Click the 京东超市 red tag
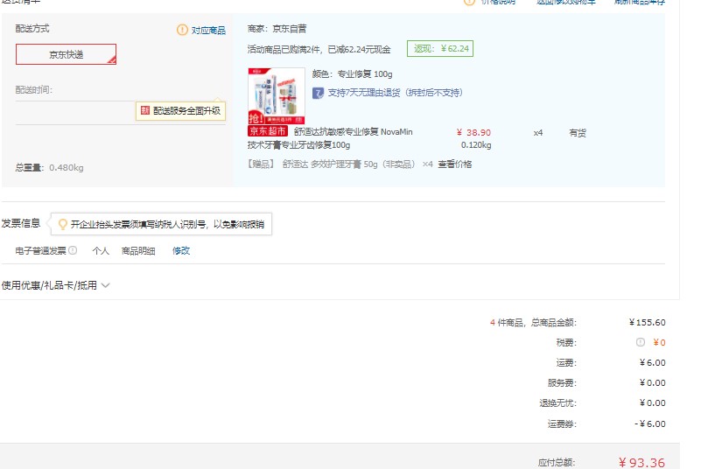Image resolution: width=722 pixels, height=469 pixels. 268,131
